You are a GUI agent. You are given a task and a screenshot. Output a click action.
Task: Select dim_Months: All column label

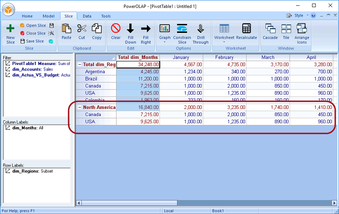point(24,128)
